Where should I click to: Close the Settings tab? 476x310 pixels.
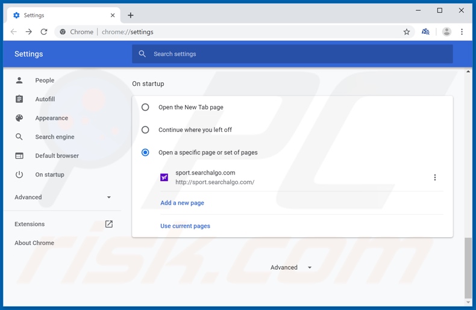pos(113,15)
